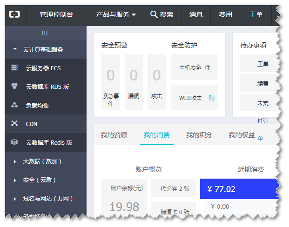This screenshot has height=227, width=289.
Task: Expand the 大数据（数加）section
Action: coord(15,161)
